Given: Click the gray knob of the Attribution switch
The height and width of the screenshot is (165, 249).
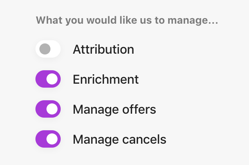Looking at the screenshot, I should pyautogui.click(x=45, y=49).
